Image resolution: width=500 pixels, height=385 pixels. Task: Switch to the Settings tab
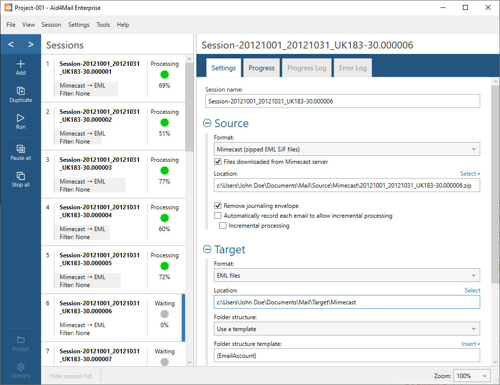click(224, 68)
